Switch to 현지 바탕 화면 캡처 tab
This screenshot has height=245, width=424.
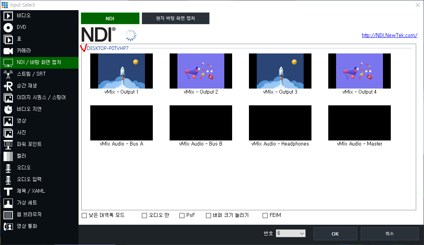pyautogui.click(x=175, y=18)
